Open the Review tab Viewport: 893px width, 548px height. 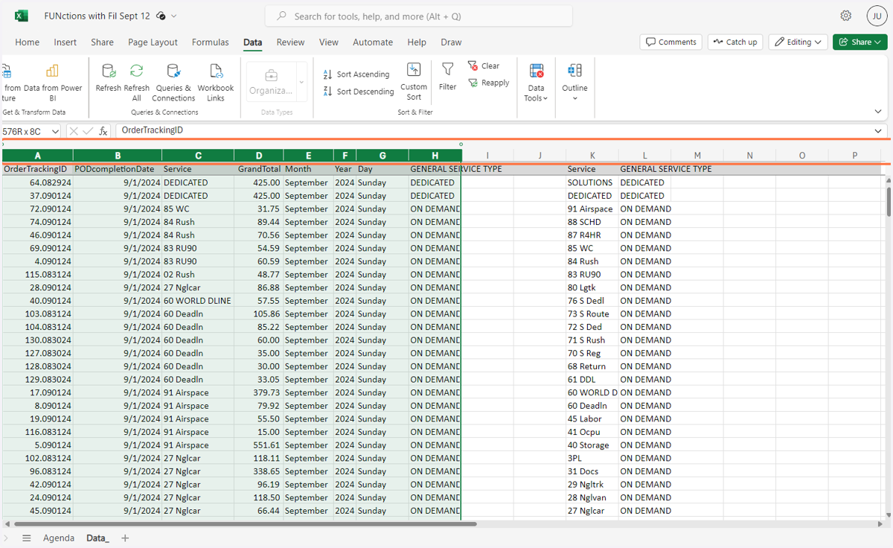coord(290,42)
